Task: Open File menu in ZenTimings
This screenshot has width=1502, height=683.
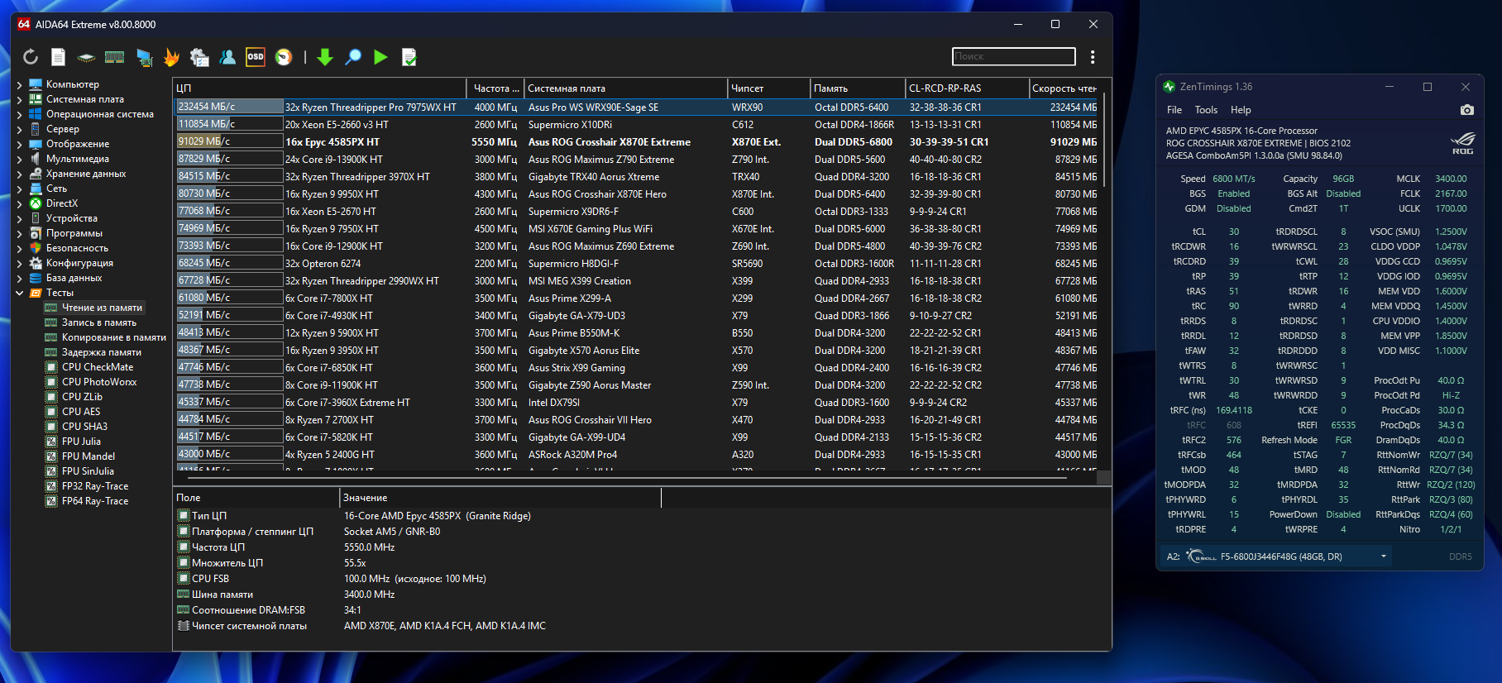Action: click(1174, 110)
